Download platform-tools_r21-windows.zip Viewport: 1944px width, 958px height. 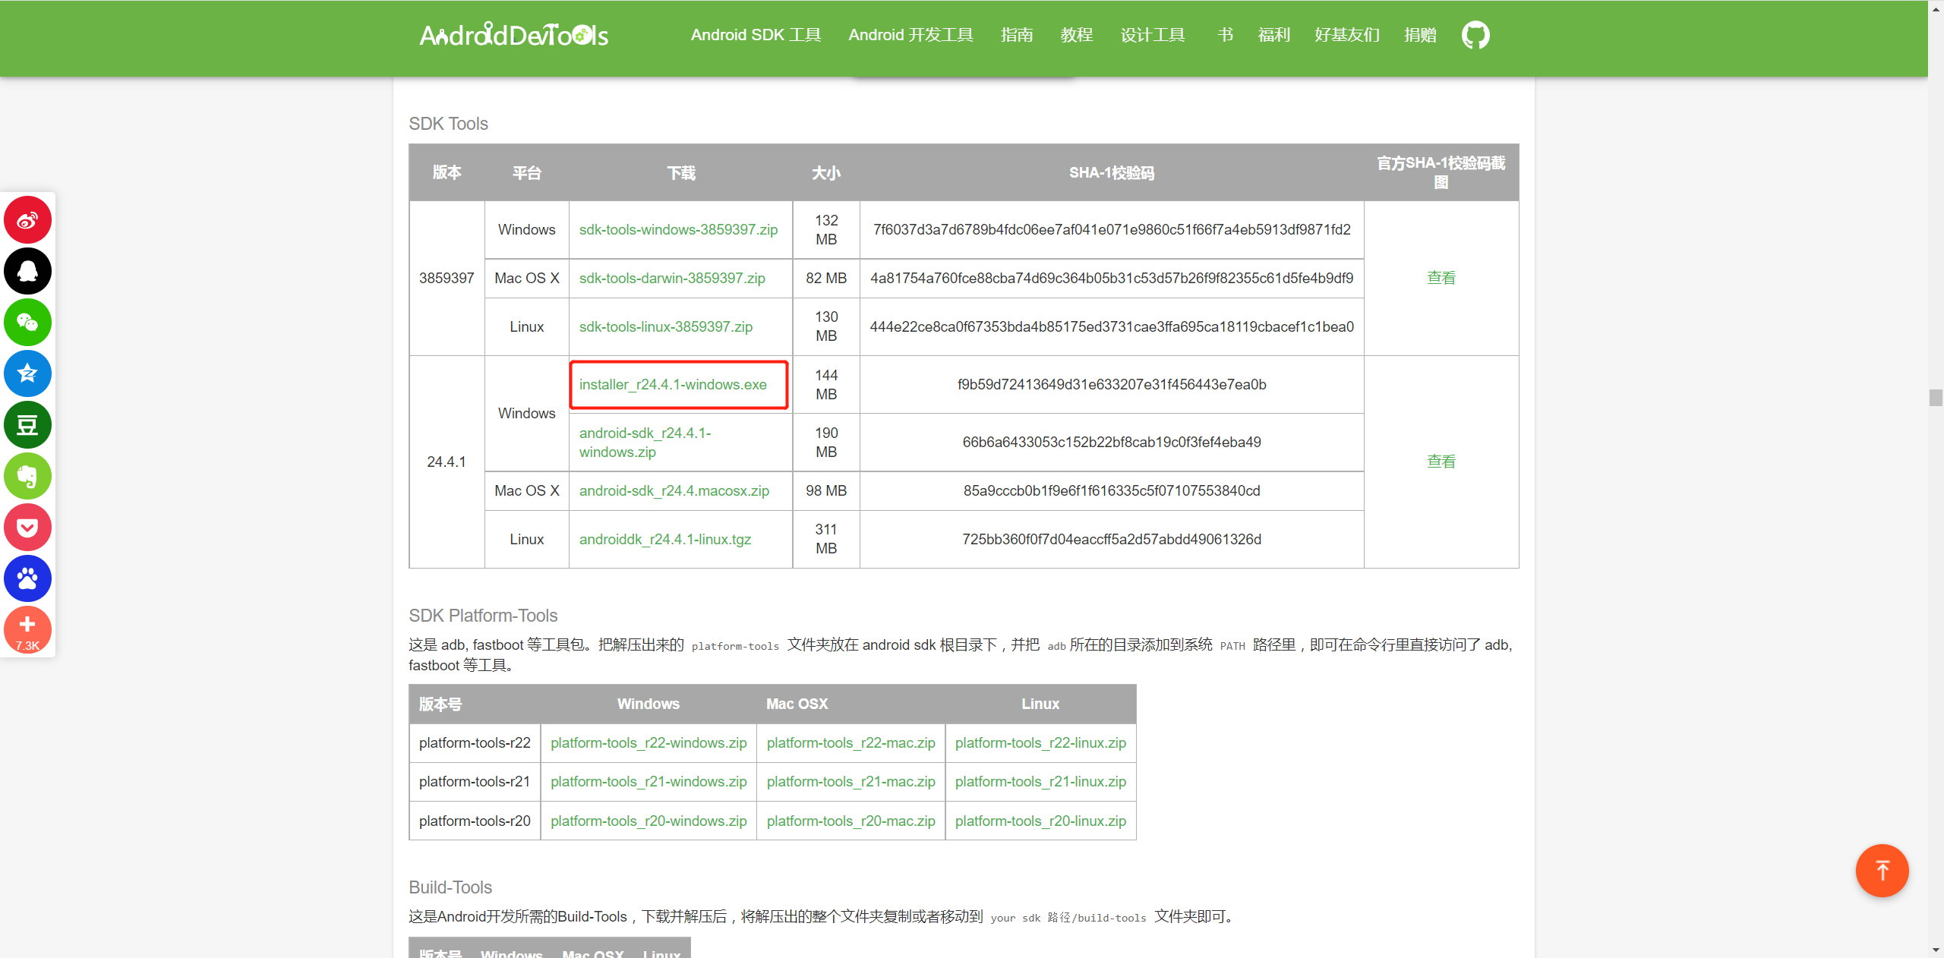point(649,782)
